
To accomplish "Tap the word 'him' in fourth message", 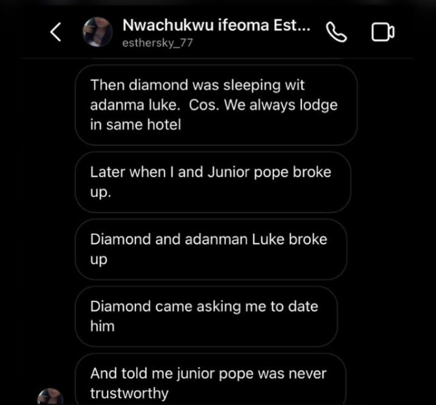I will pyautogui.click(x=102, y=326).
